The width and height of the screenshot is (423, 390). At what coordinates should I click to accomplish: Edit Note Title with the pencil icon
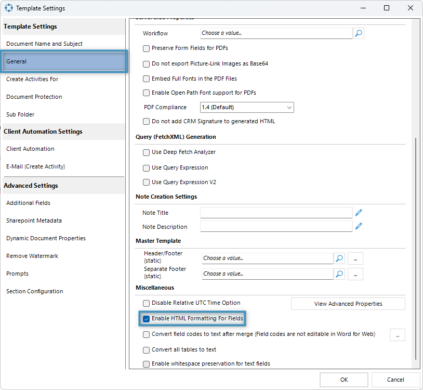coord(359,213)
